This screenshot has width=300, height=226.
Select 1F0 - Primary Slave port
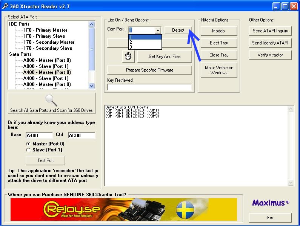click(x=44, y=36)
